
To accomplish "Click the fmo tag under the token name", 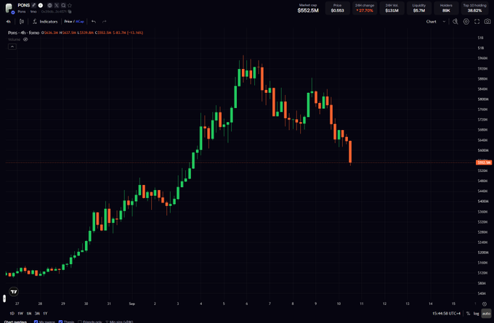I will 33,12.
